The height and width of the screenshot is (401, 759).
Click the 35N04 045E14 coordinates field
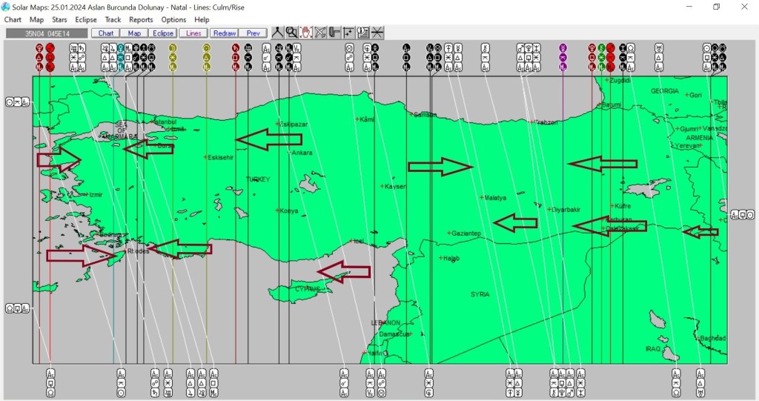click(x=46, y=33)
